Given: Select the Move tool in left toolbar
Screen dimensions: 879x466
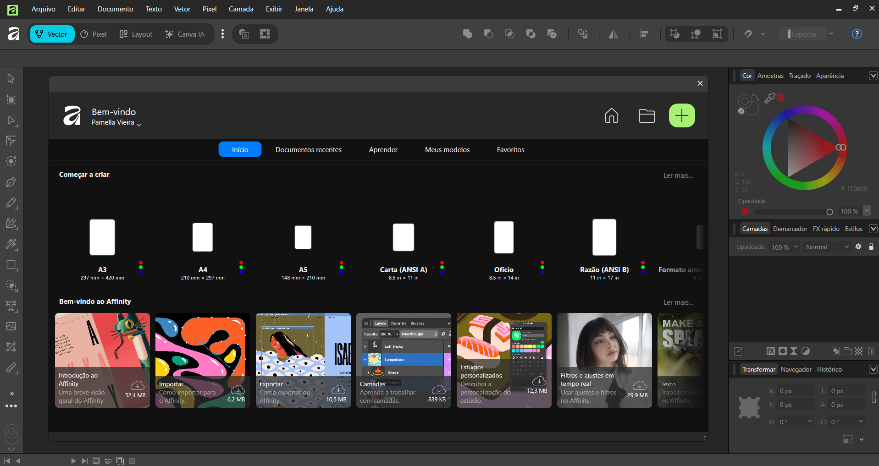Looking at the screenshot, I should tap(11, 79).
